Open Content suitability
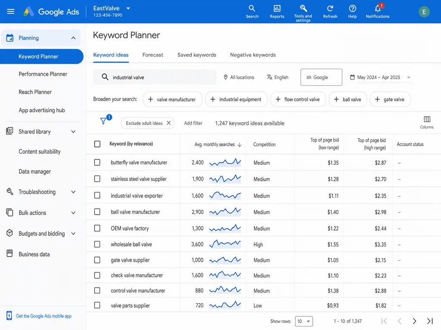Image resolution: width=441 pixels, height=330 pixels. (x=40, y=152)
